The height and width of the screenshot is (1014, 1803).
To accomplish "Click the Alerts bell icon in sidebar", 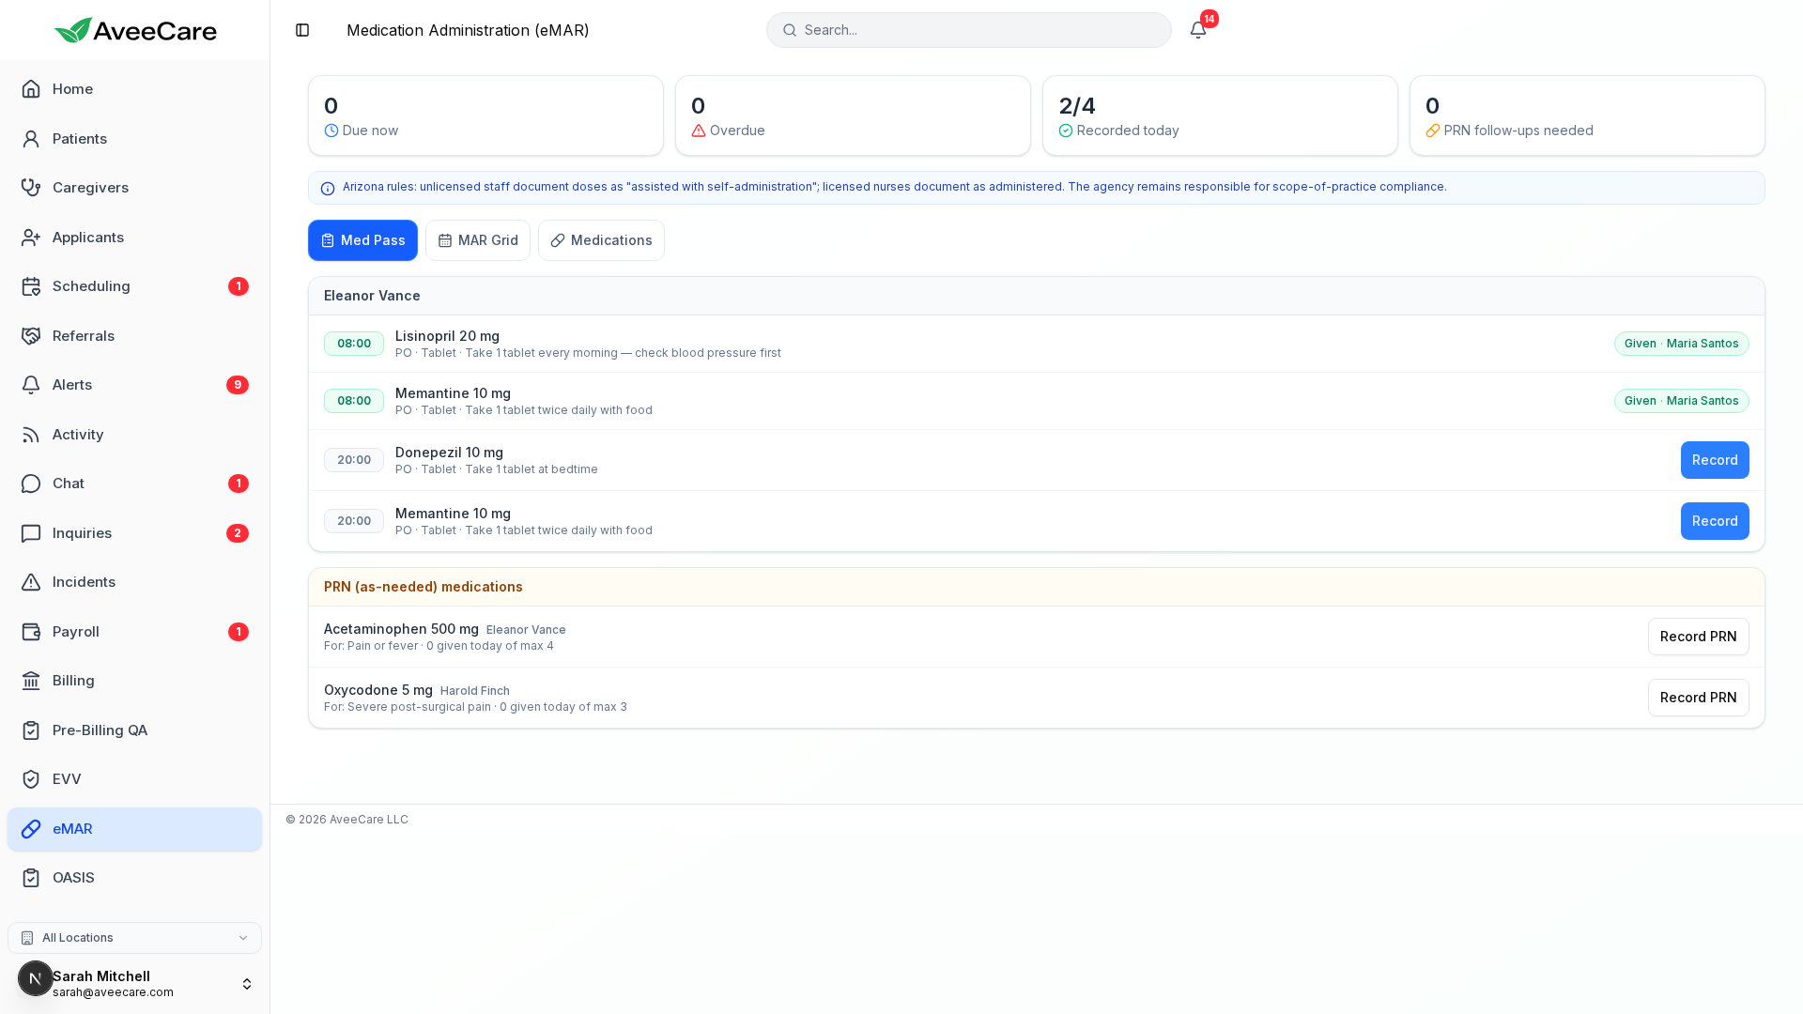I will (31, 385).
